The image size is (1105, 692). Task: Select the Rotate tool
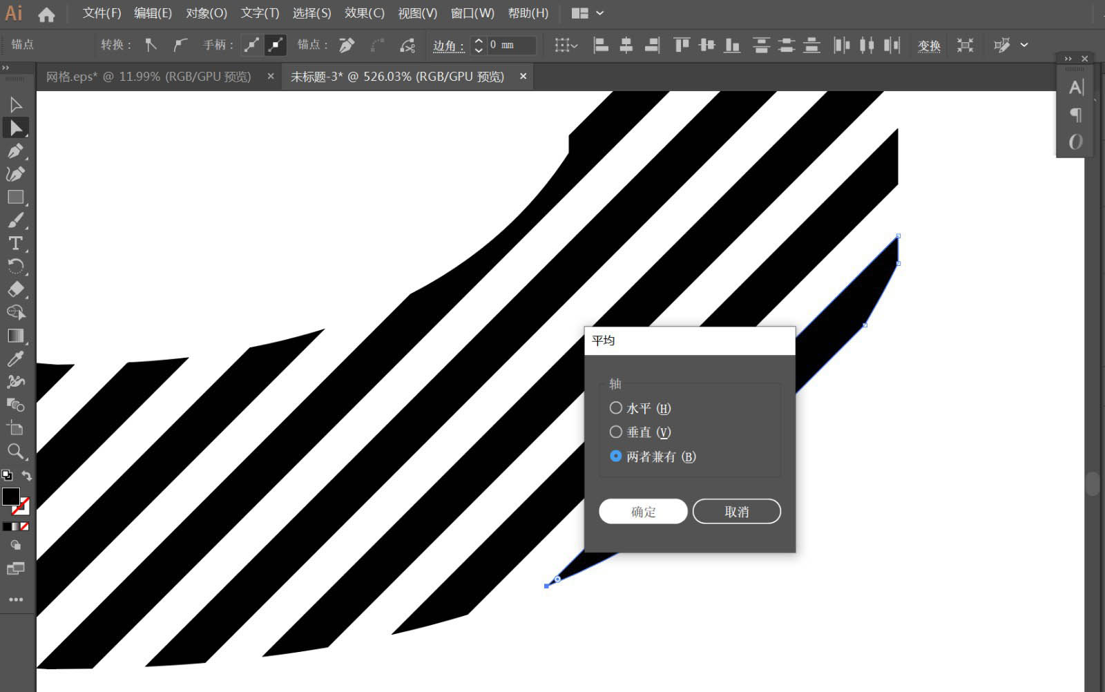[16, 266]
